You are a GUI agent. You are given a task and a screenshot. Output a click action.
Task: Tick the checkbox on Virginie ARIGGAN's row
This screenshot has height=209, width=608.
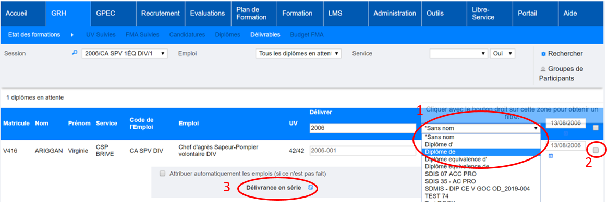(595, 150)
